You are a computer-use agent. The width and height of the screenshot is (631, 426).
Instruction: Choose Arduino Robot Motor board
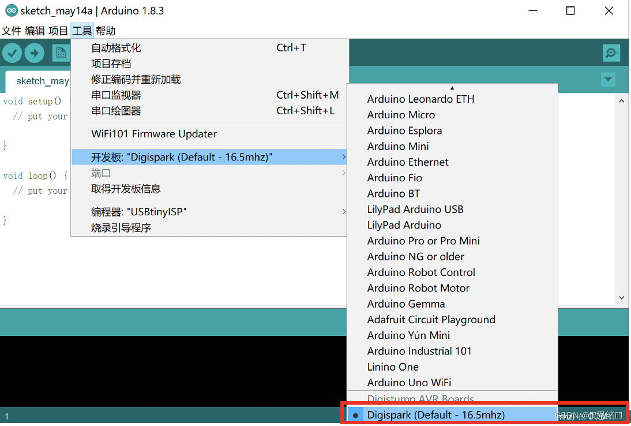452,288
